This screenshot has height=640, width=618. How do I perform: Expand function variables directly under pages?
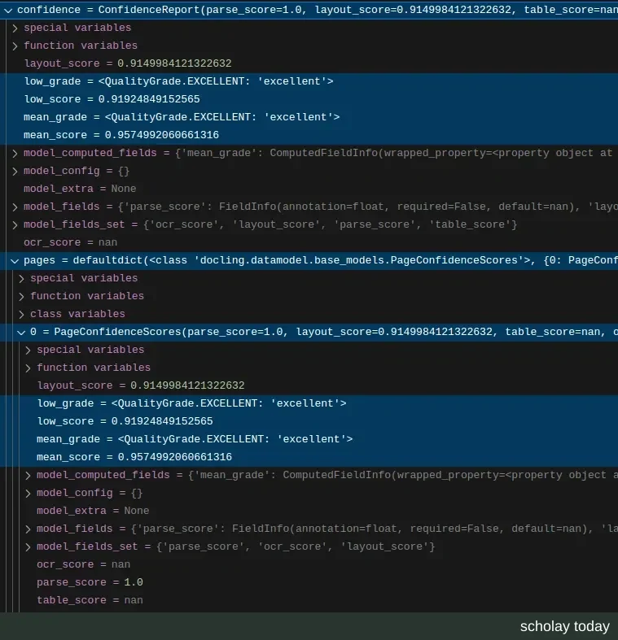coord(21,297)
